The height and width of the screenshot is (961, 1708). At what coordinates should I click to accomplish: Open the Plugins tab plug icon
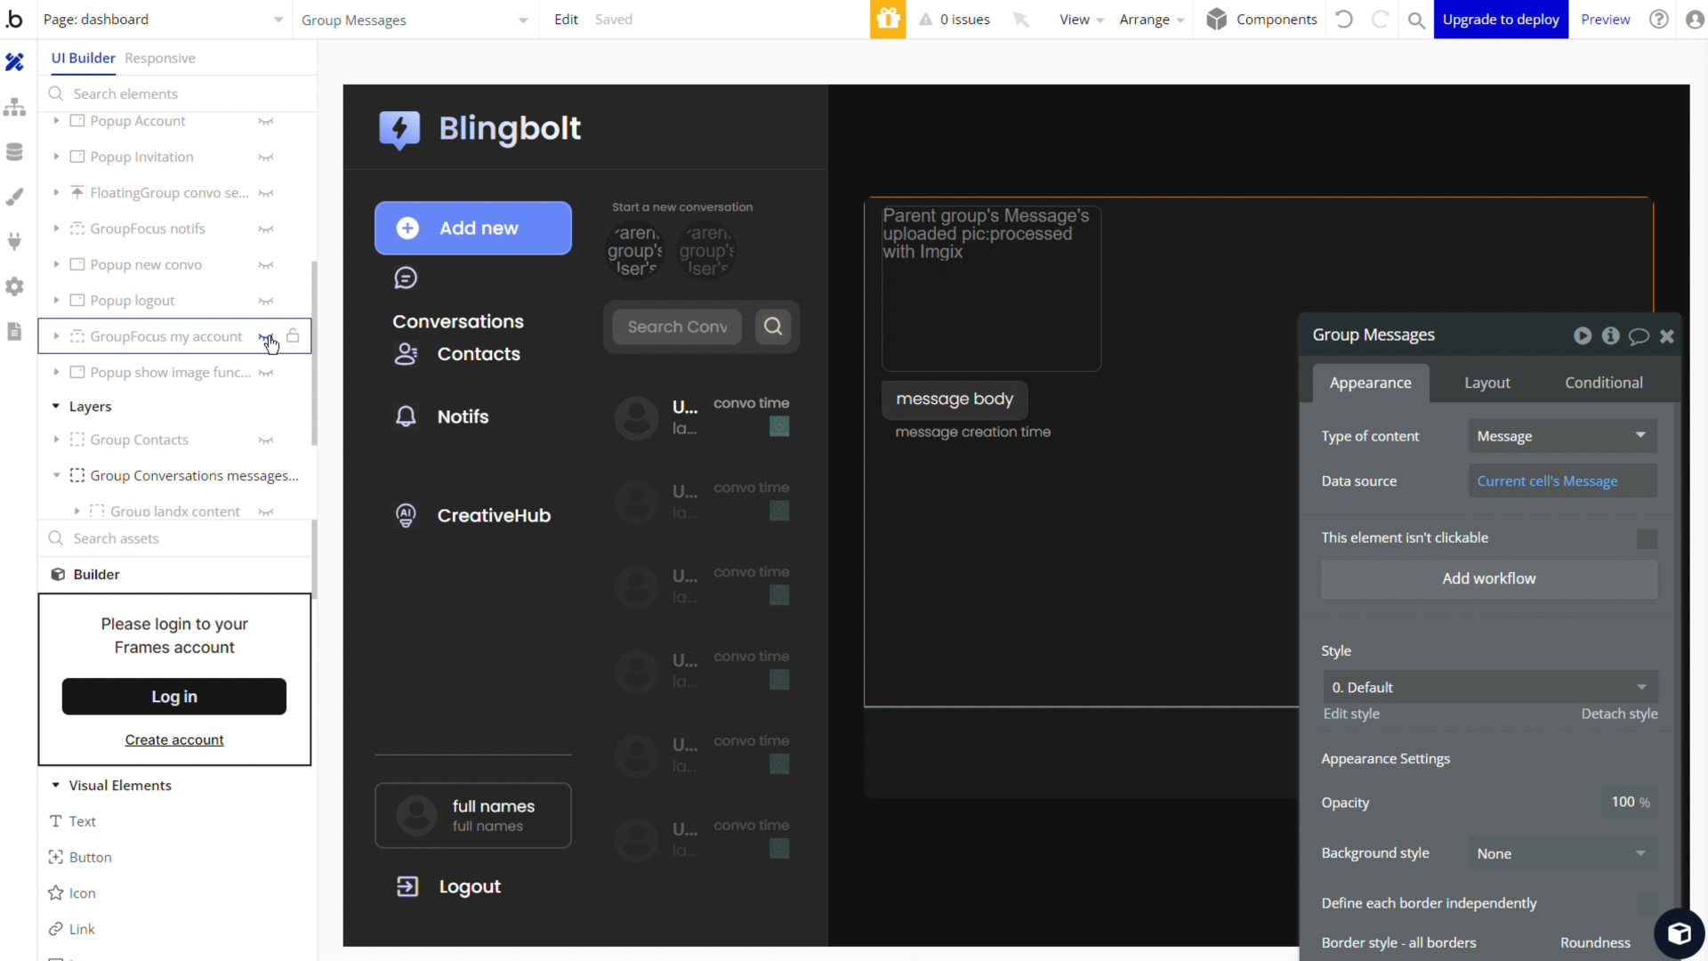pos(14,241)
